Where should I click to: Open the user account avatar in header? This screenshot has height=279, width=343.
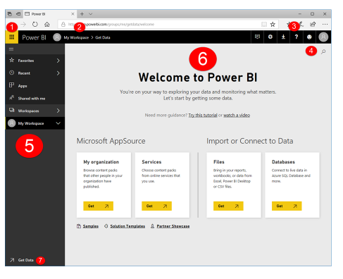tap(323, 37)
